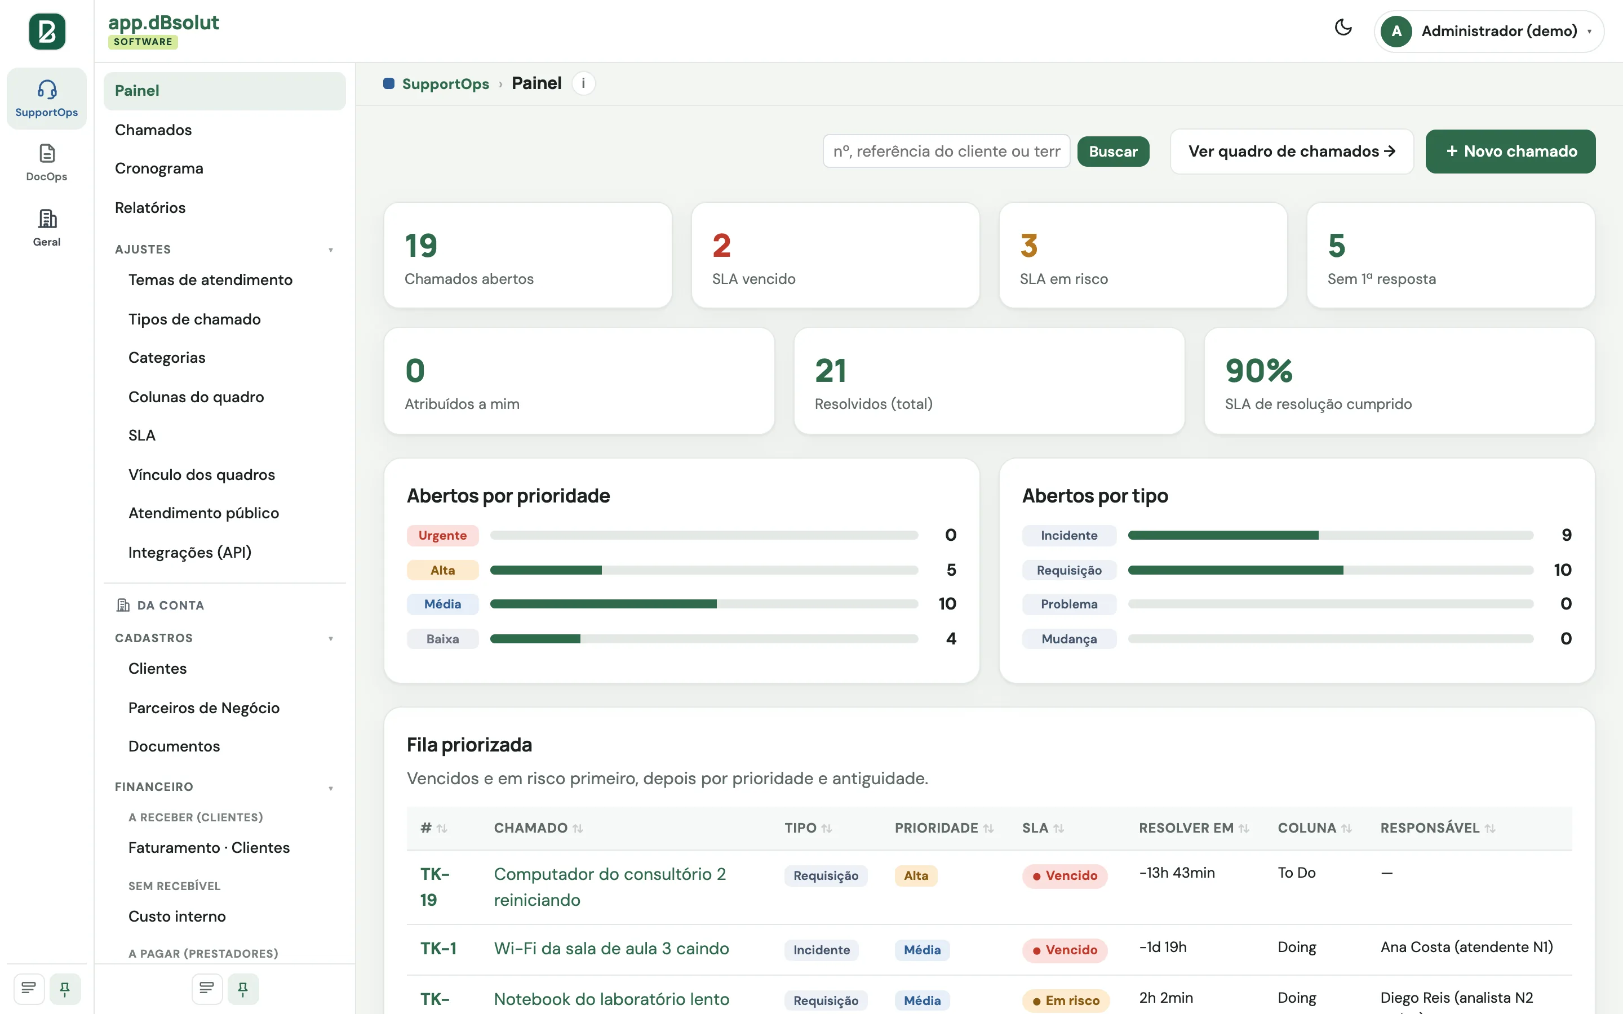Click the Incidente type badge in chart

pos(1069,535)
